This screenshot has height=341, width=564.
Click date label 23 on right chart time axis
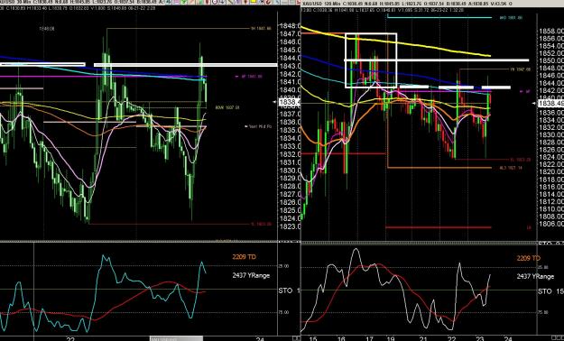coord(479,339)
